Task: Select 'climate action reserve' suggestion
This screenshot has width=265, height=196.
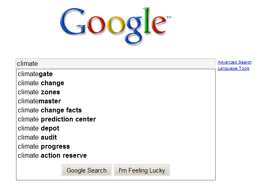Action: [x=52, y=156]
